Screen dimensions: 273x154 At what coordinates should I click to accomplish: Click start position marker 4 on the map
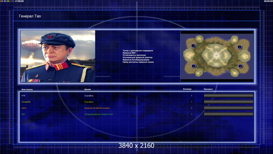click(239, 47)
